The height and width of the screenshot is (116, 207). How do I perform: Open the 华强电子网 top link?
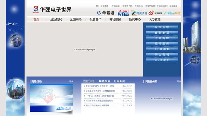pos(127,6)
